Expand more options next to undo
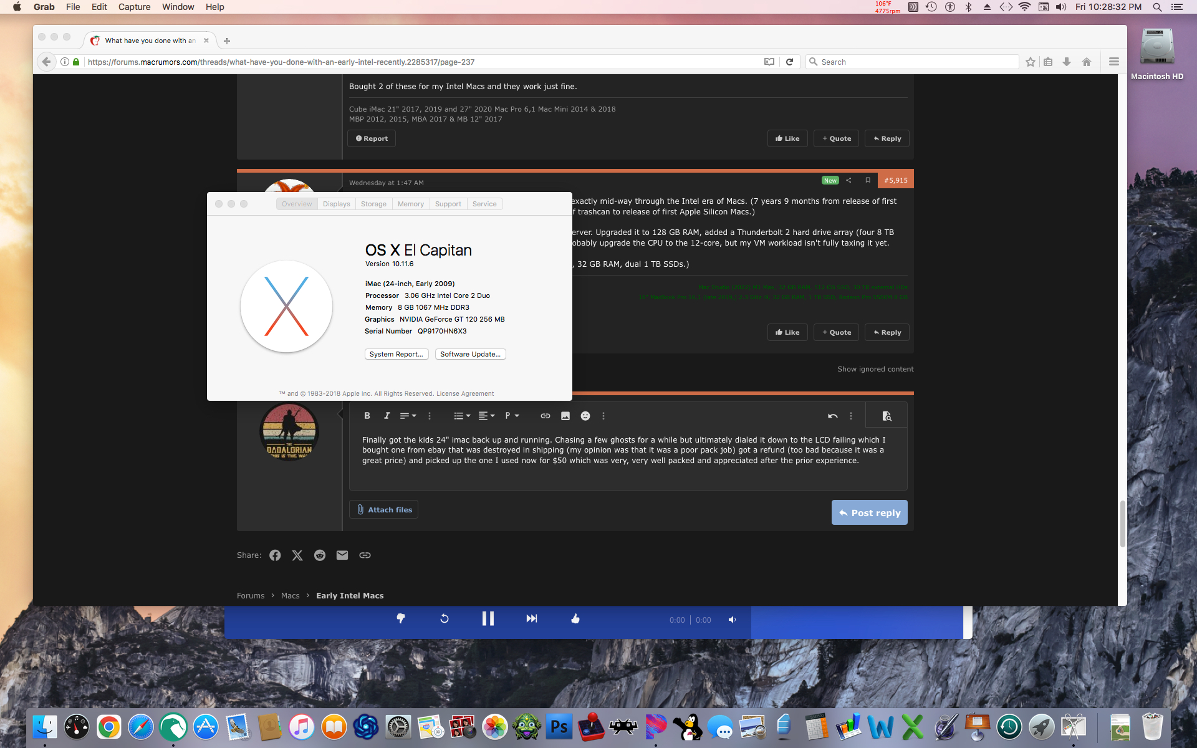This screenshot has height=748, width=1197. pyautogui.click(x=851, y=416)
